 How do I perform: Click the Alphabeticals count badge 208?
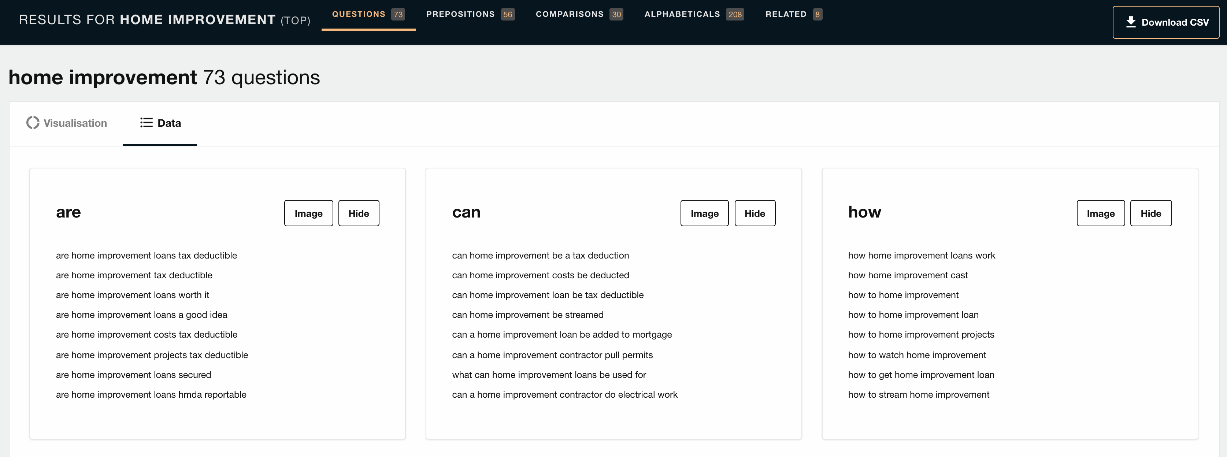coord(735,14)
